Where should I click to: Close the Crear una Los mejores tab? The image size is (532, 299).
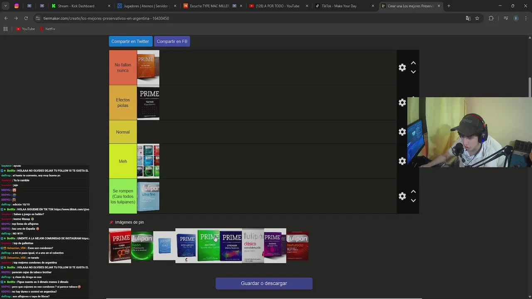pos(438,6)
